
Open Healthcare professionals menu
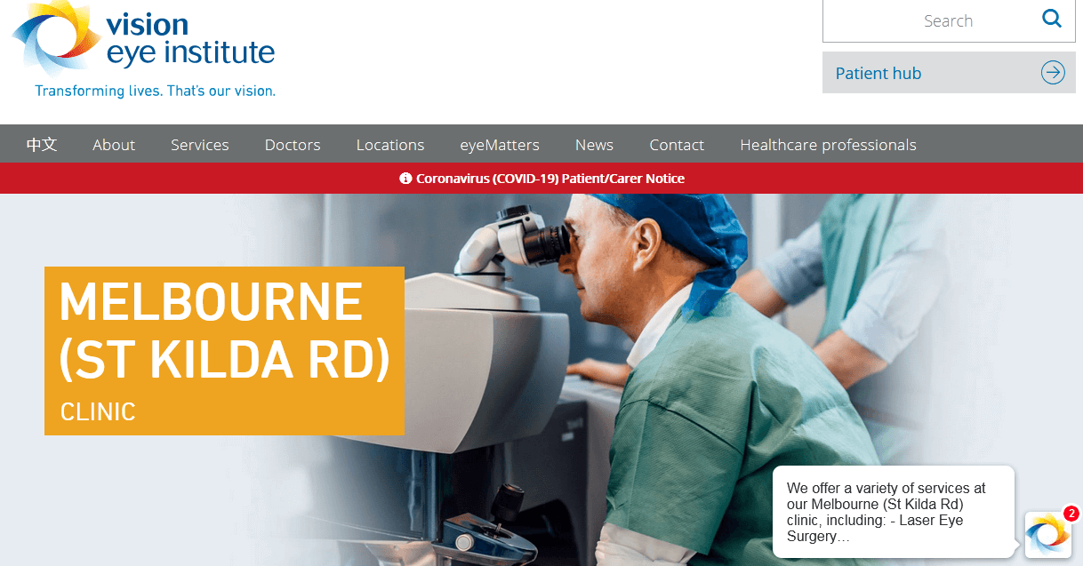coord(828,145)
